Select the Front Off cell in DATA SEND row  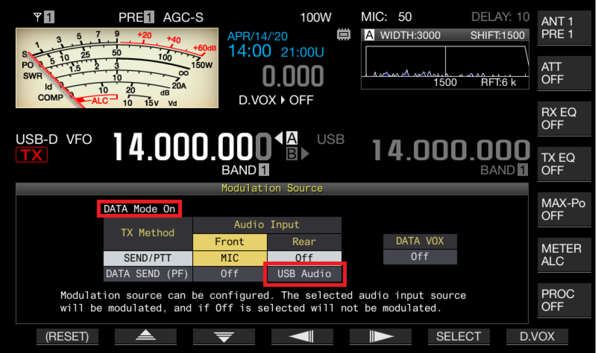pyautogui.click(x=230, y=274)
